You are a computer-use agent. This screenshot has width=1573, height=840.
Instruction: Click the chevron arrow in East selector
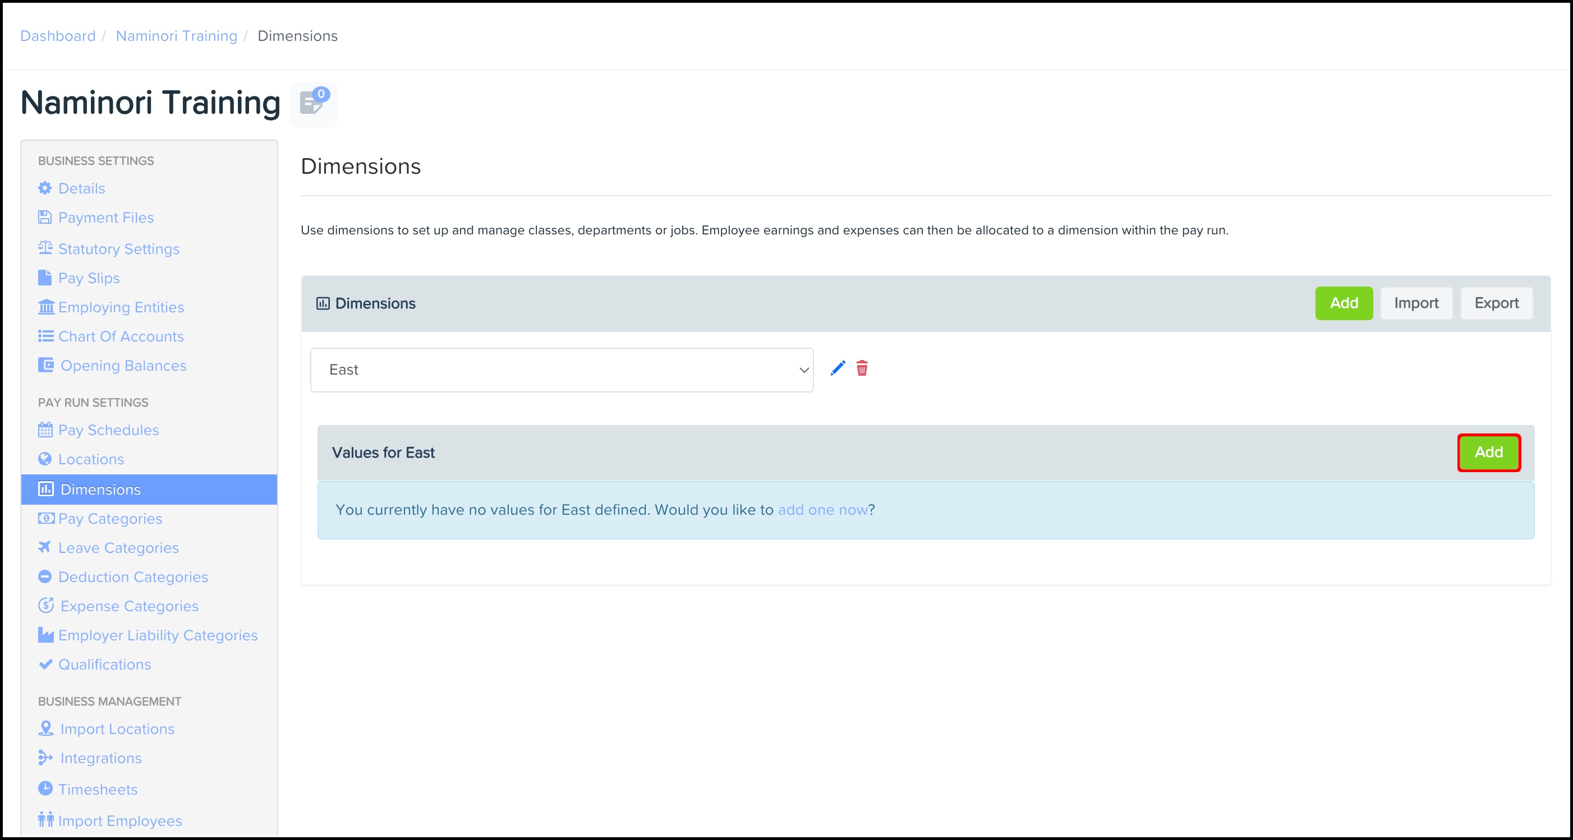[803, 370]
